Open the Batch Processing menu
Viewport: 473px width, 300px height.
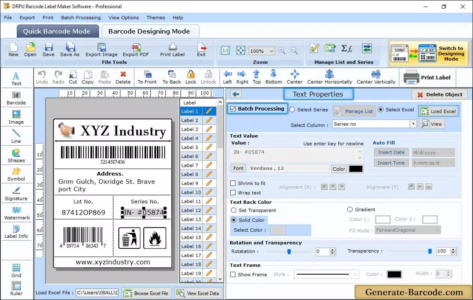81,18
